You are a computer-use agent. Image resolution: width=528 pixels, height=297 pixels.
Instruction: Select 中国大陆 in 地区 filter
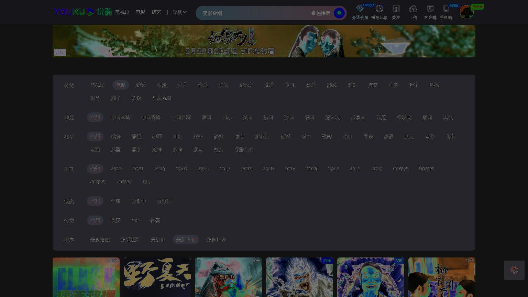121,117
